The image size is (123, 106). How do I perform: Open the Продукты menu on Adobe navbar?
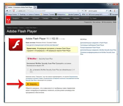tap(16, 18)
